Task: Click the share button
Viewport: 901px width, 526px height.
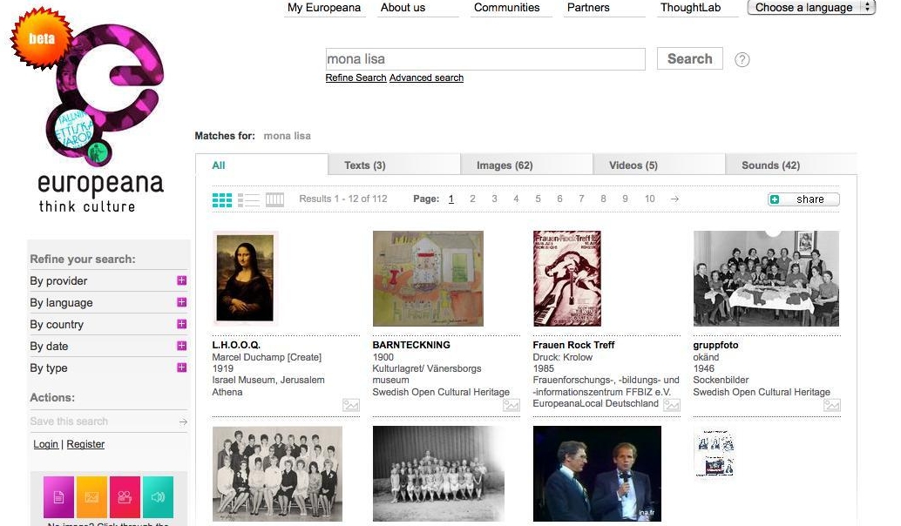Action: coord(803,199)
